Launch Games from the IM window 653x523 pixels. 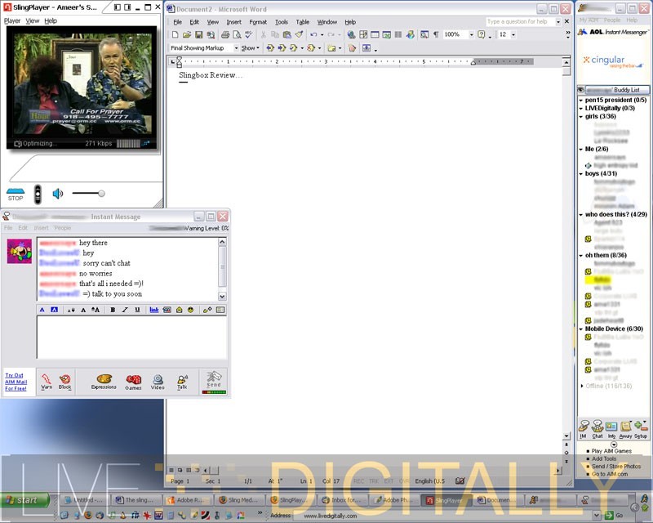(133, 381)
